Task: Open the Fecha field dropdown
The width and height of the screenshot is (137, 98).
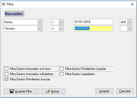Action: pyautogui.click(x=40, y=22)
